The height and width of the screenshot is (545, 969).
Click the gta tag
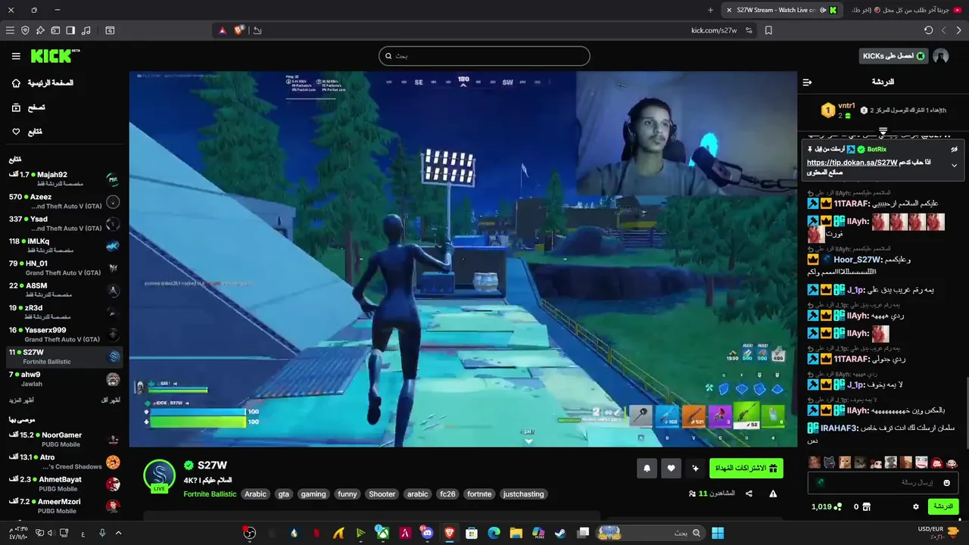click(283, 494)
